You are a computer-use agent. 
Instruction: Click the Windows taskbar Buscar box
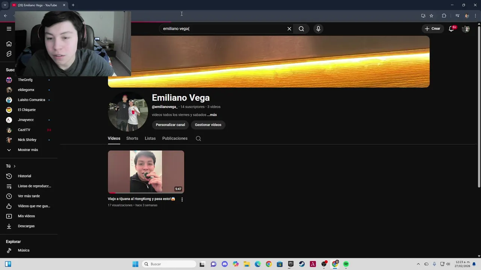pyautogui.click(x=169, y=264)
